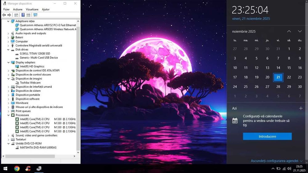Expand Controlere Magistrală serială universală node

click(8, 46)
